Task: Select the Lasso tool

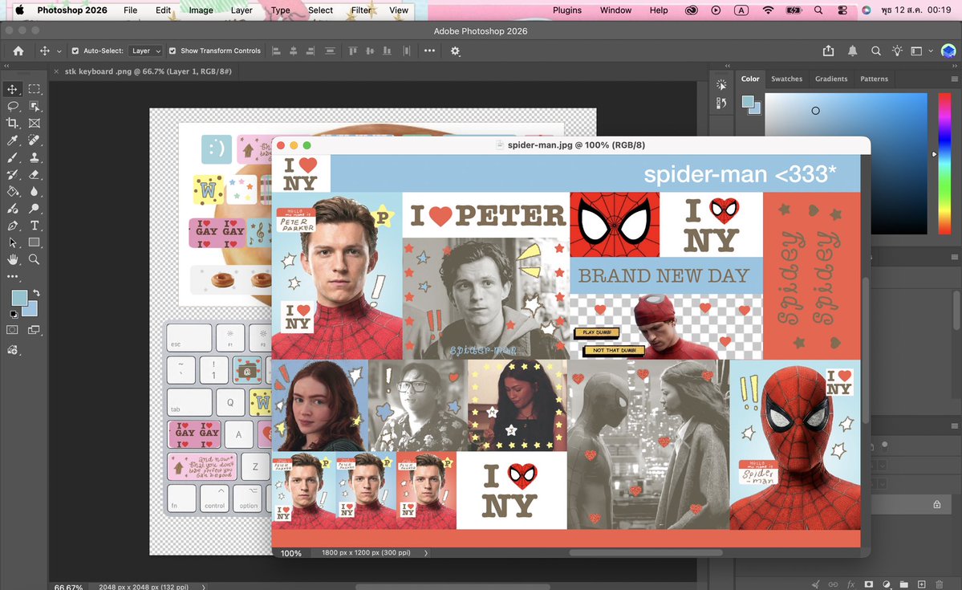Action: click(x=12, y=106)
